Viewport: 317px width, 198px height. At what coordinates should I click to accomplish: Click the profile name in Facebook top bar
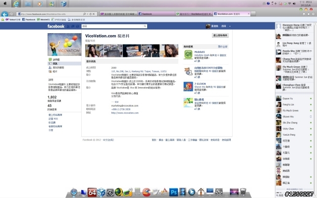tap(214, 26)
